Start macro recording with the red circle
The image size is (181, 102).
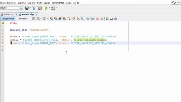point(97,19)
